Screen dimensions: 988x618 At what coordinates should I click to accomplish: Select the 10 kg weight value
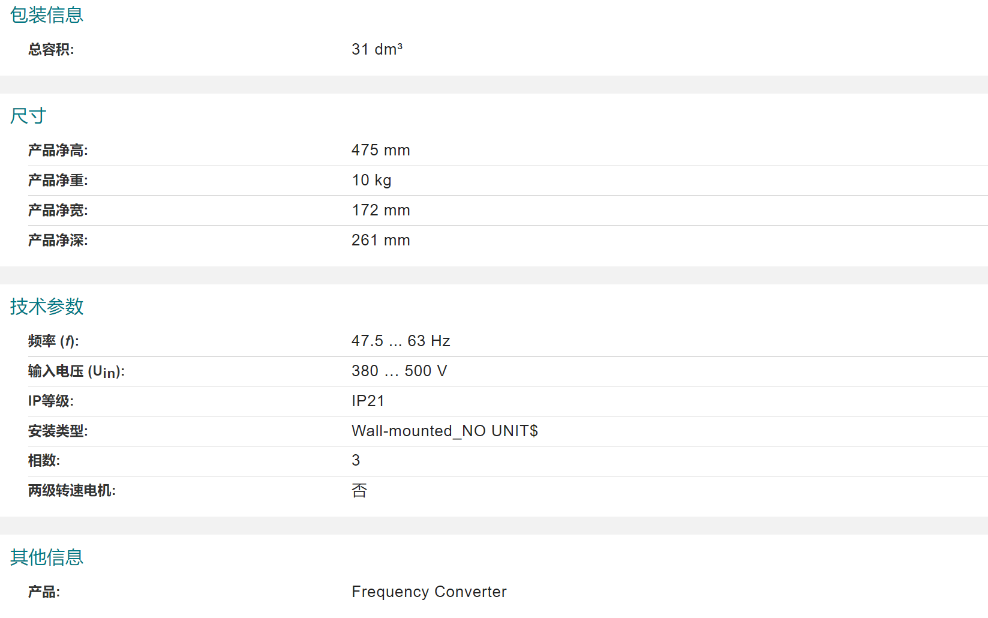click(x=372, y=180)
